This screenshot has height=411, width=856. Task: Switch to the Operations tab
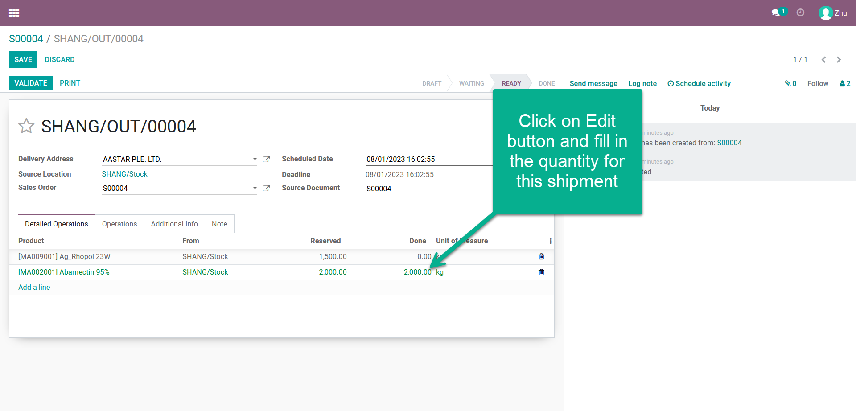click(119, 224)
